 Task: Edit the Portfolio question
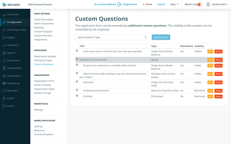[210, 96]
